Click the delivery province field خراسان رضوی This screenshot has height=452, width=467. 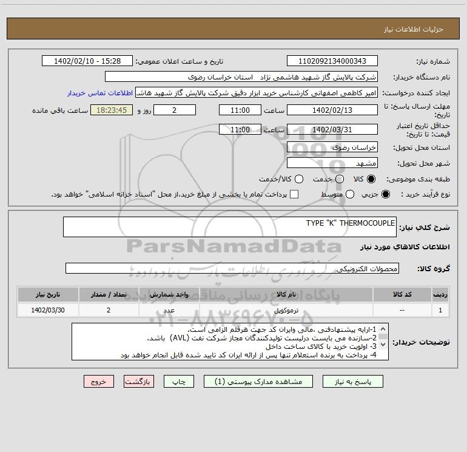[332, 147]
